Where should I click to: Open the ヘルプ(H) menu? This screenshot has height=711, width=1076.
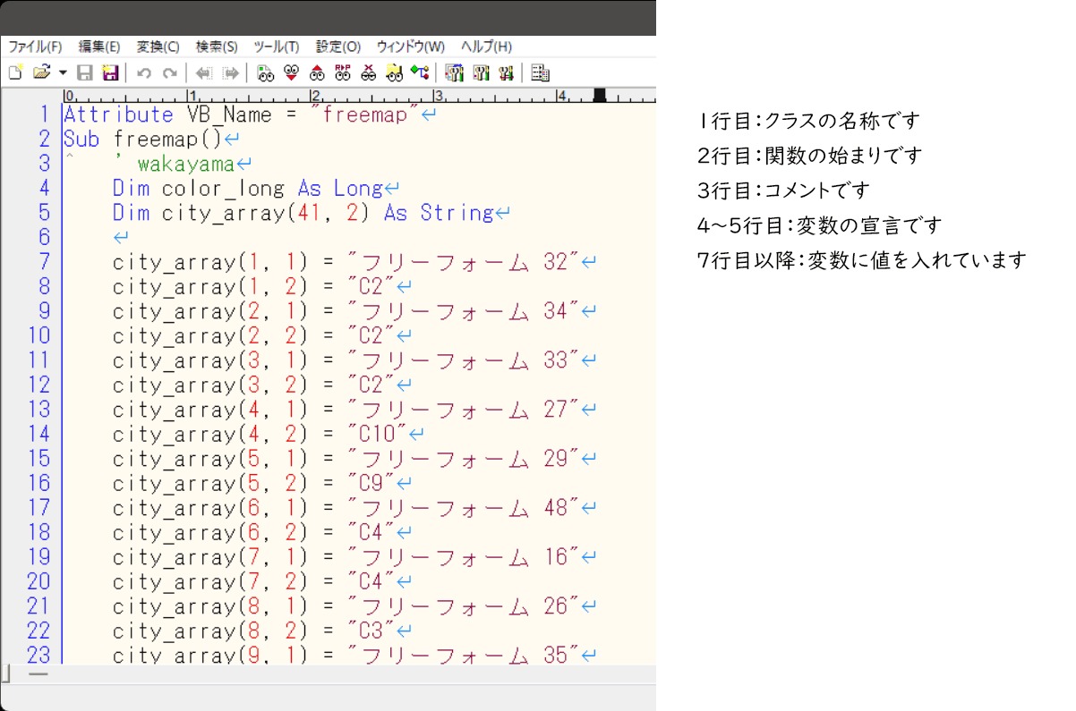click(x=486, y=47)
